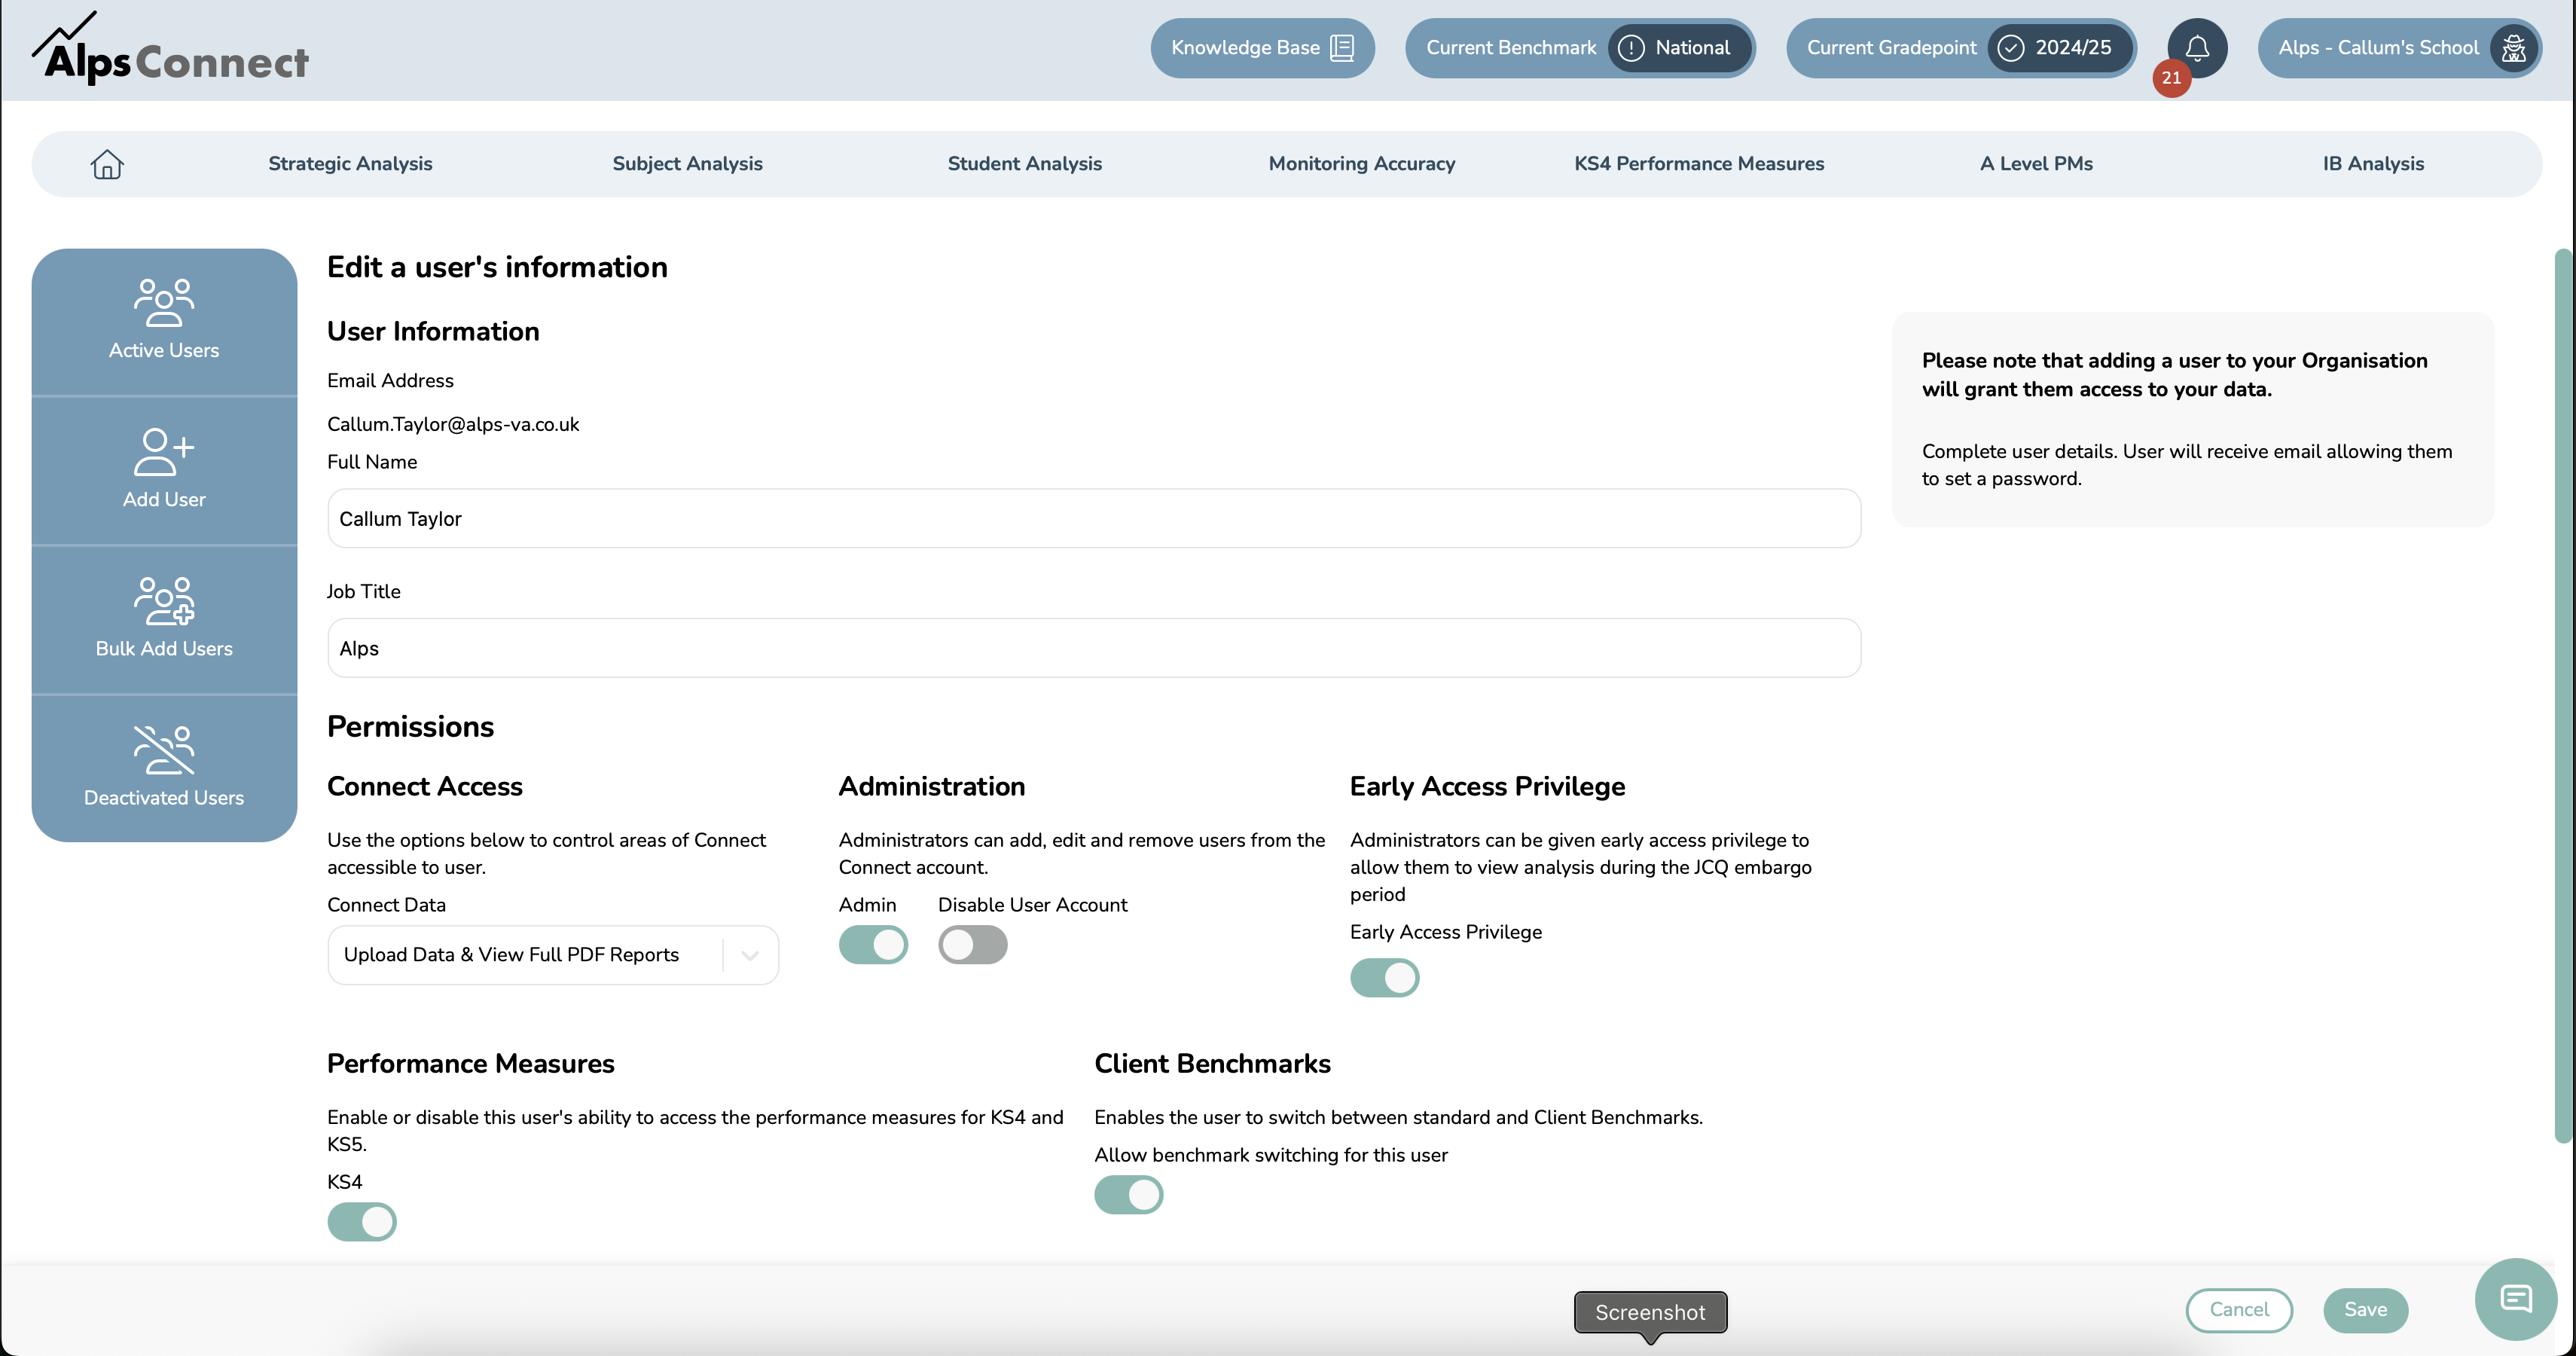Go to the home icon
The height and width of the screenshot is (1356, 2576).
107,164
